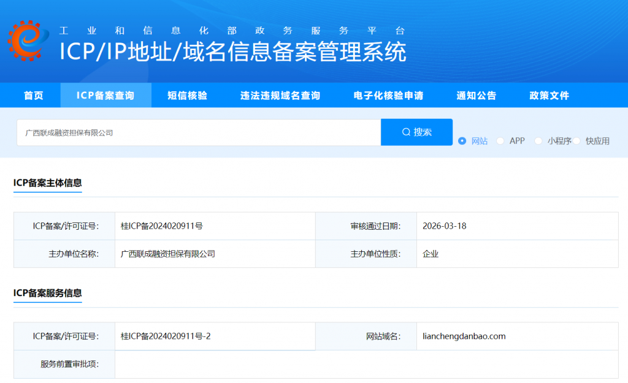Click the value 桂ICP备2024020911号
The height and width of the screenshot is (383, 628).
pyautogui.click(x=162, y=226)
